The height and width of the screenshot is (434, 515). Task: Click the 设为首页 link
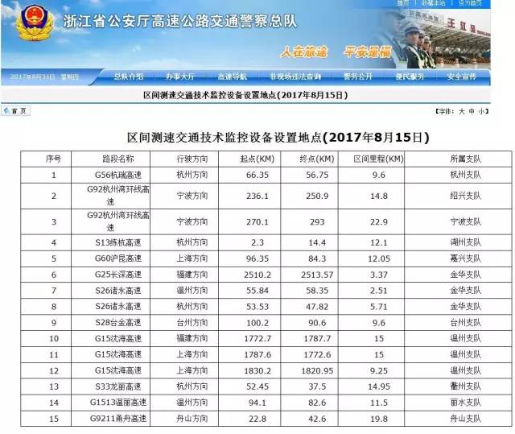(x=470, y=3)
